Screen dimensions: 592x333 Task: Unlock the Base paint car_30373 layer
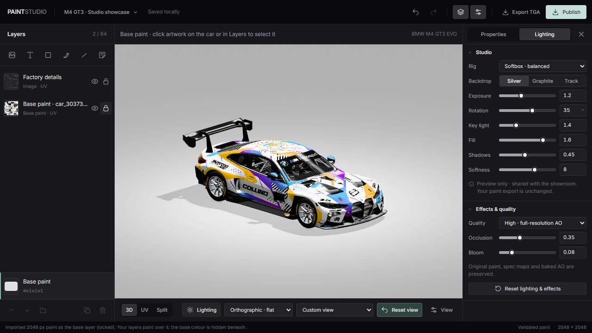(106, 108)
